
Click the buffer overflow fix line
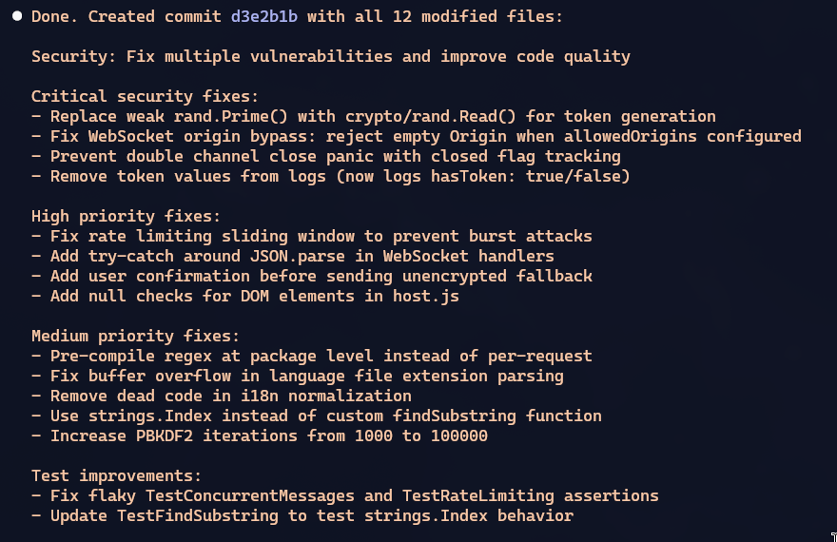pyautogui.click(x=297, y=376)
